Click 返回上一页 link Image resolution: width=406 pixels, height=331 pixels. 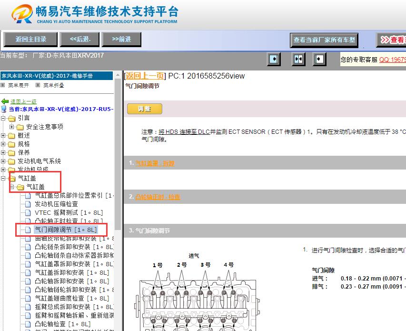pyautogui.click(x=145, y=76)
